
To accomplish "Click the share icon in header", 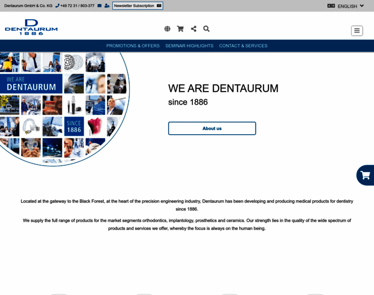I will click(x=194, y=29).
